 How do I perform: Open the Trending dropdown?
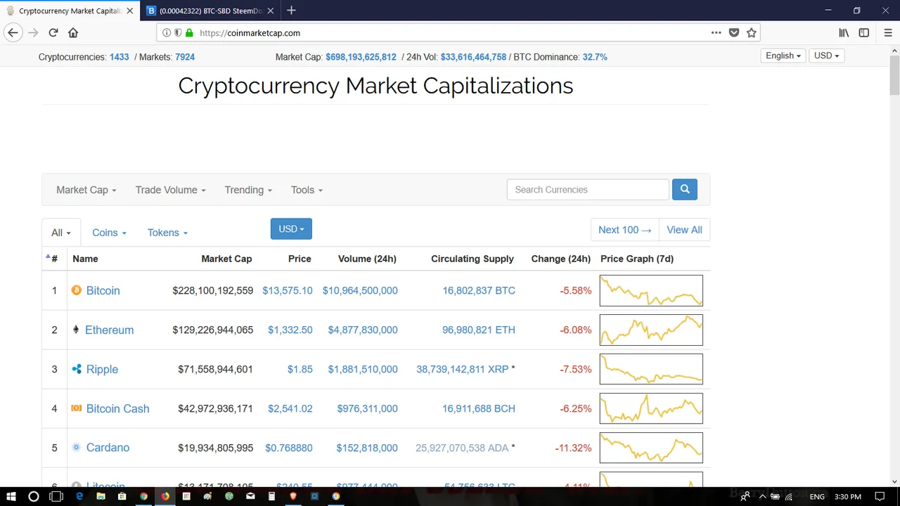[248, 190]
